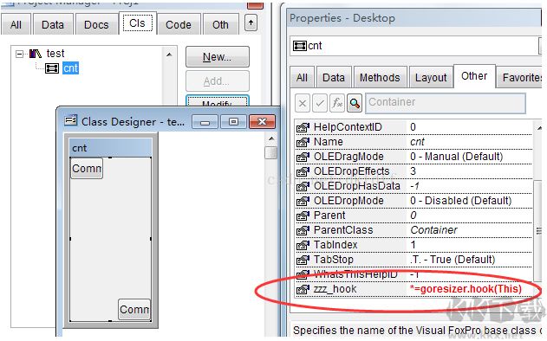Switch to the Data tab in Project Manager

click(53, 24)
